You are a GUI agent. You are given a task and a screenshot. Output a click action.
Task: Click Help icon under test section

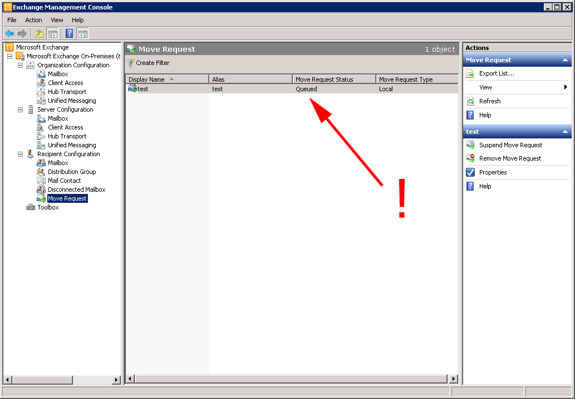(x=470, y=186)
